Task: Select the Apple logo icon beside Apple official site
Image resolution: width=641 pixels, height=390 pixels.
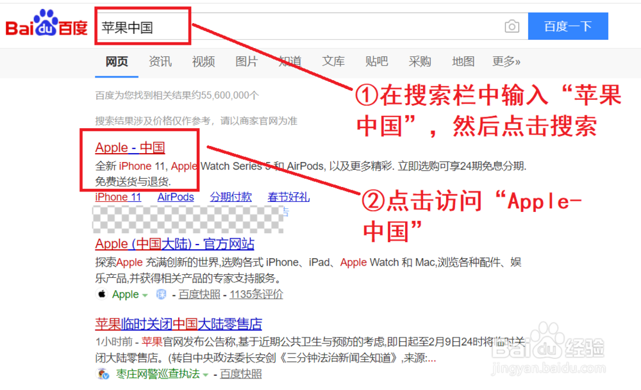Action: (x=102, y=294)
